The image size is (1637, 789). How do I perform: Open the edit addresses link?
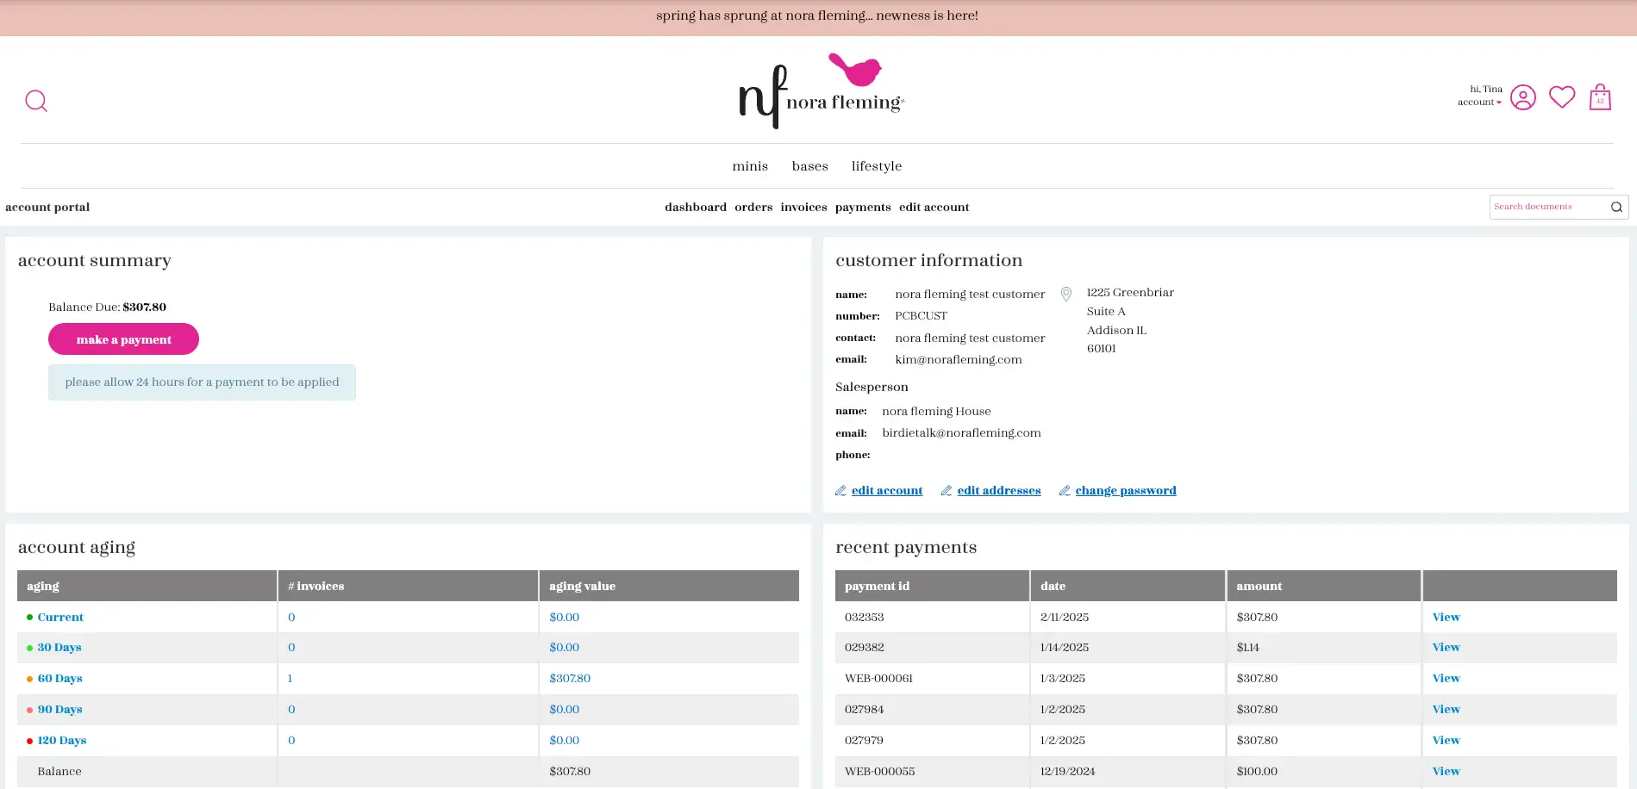pyautogui.click(x=999, y=491)
